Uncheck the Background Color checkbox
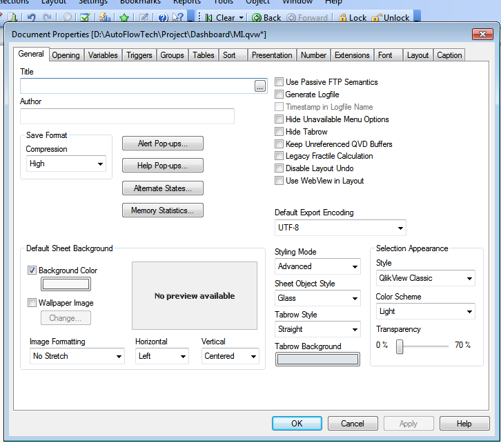The width and height of the screenshot is (501, 443). pos(32,270)
